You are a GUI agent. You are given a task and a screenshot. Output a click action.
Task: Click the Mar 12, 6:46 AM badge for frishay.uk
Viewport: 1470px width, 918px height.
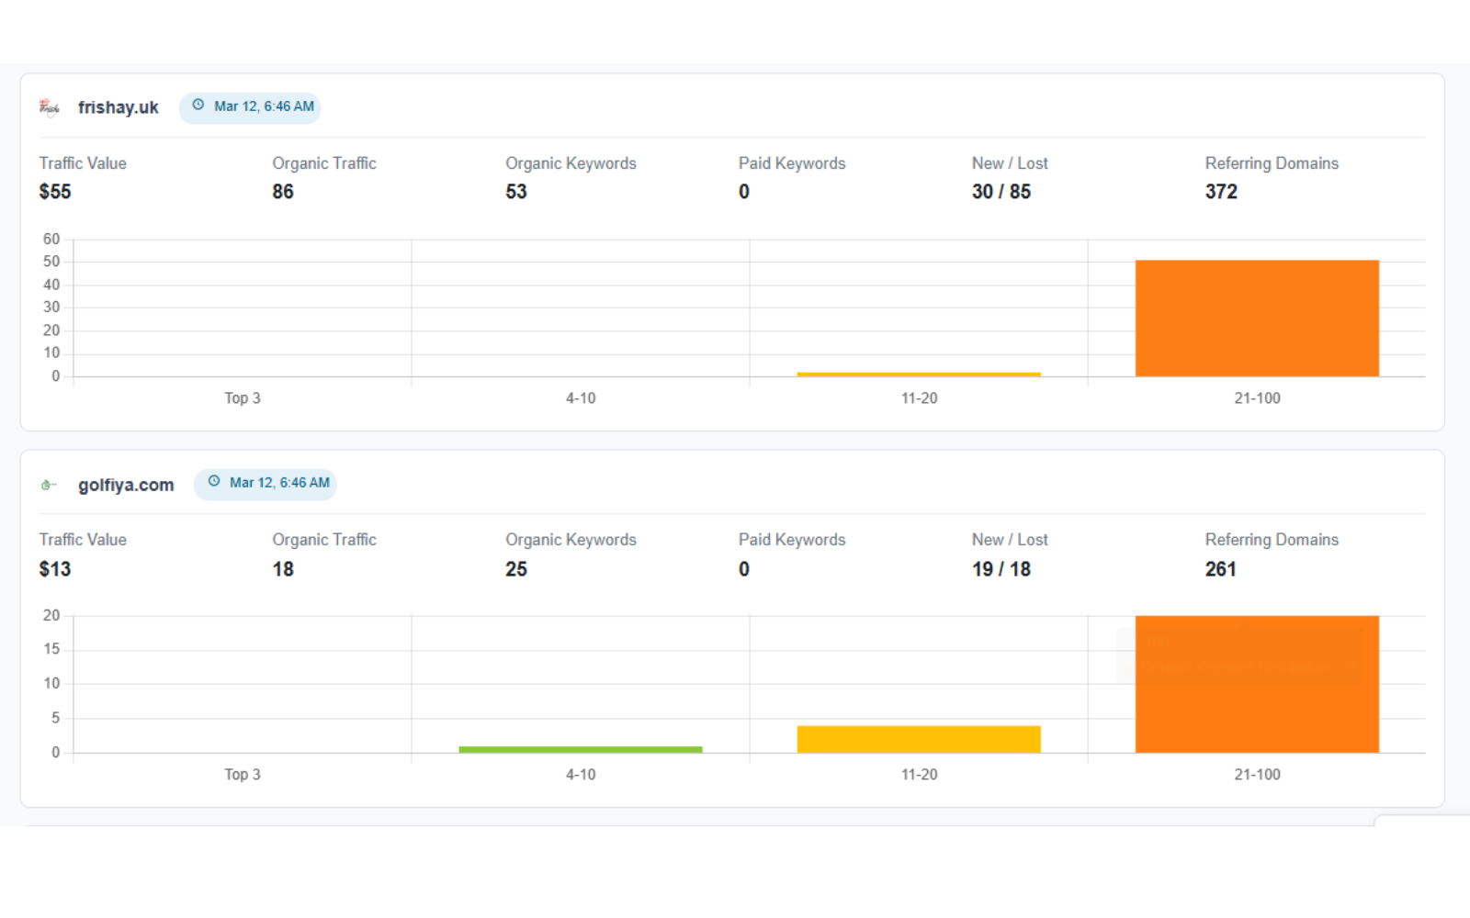pyautogui.click(x=250, y=106)
